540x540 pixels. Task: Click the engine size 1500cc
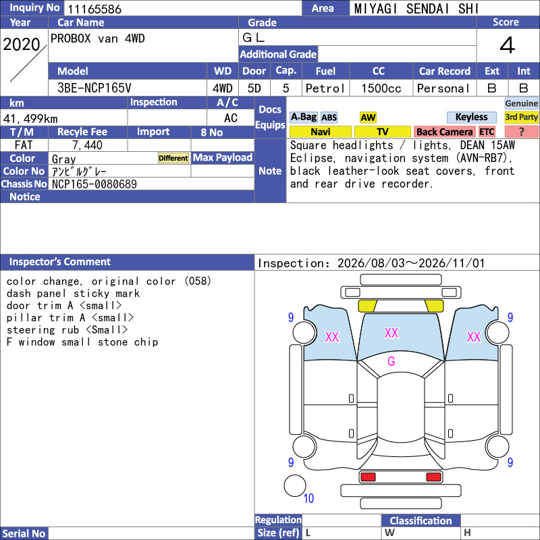(381, 88)
